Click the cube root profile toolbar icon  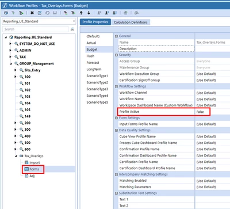pyautogui.click(x=6, y=13)
